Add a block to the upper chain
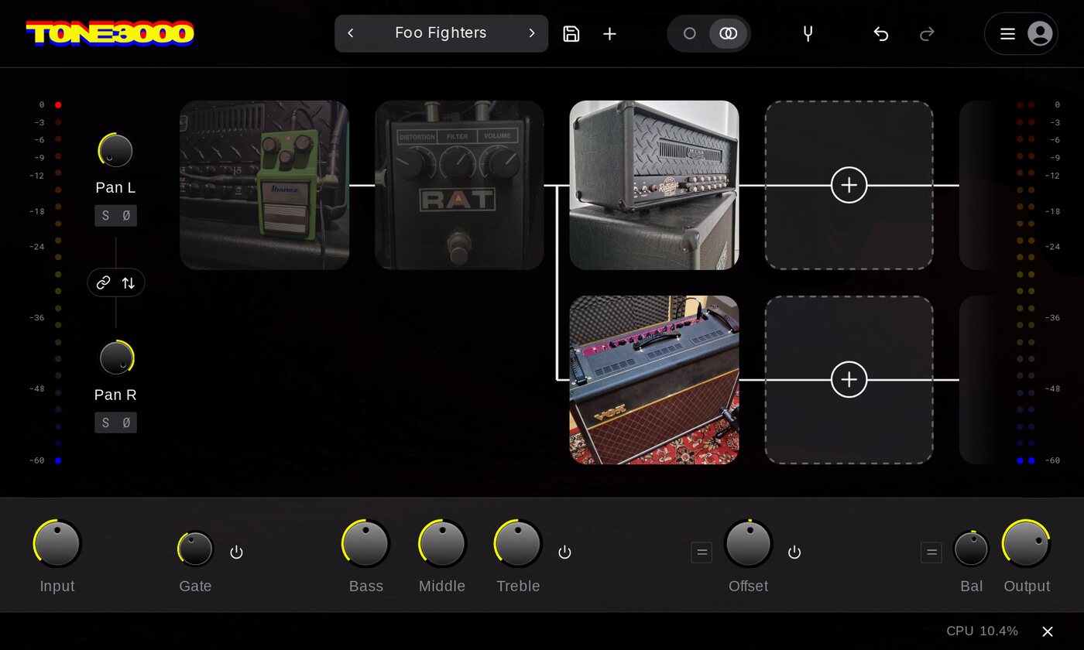Viewport: 1084px width, 650px height. [x=849, y=185]
